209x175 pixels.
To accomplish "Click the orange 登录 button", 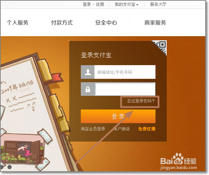I will (118, 116).
